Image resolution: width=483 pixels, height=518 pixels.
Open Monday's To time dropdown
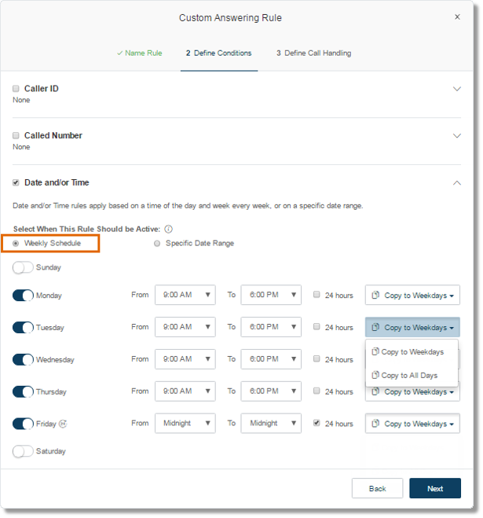pyautogui.click(x=271, y=295)
